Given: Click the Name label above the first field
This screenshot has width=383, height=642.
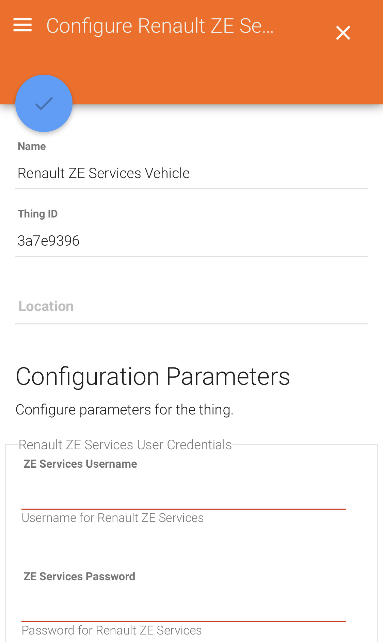Looking at the screenshot, I should tap(32, 146).
